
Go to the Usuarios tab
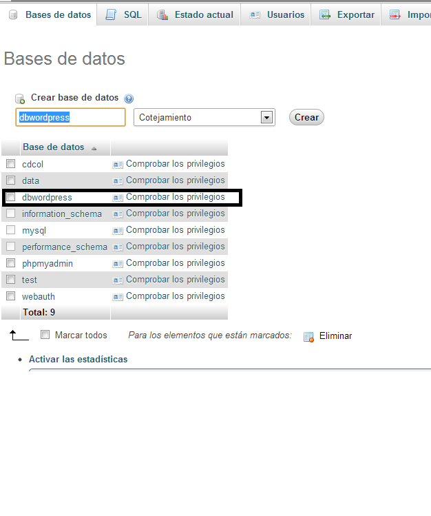[x=276, y=14]
